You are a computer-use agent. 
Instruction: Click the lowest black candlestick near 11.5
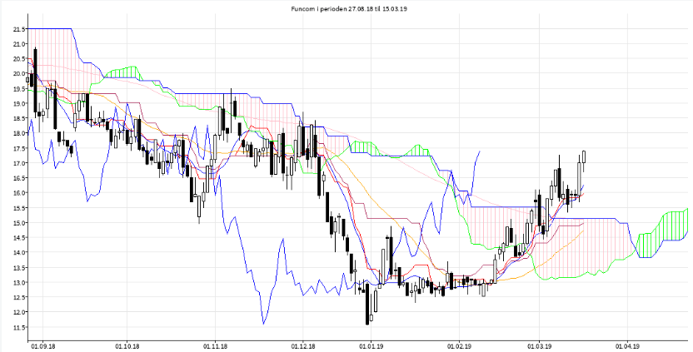tap(367, 304)
